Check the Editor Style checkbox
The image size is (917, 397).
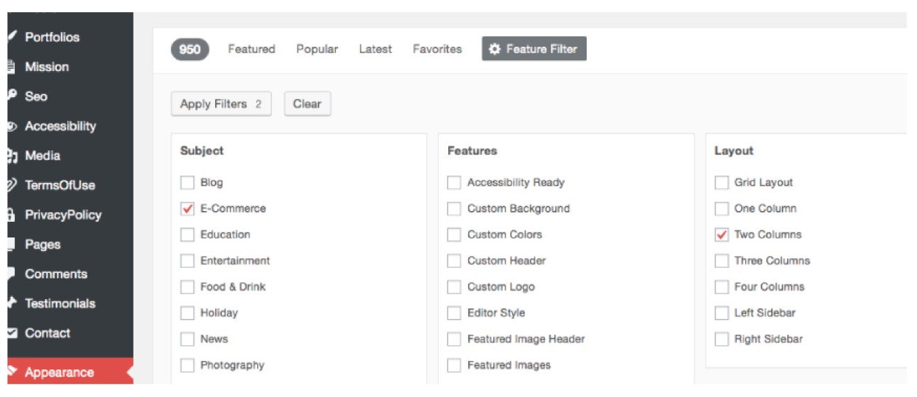[x=454, y=313]
